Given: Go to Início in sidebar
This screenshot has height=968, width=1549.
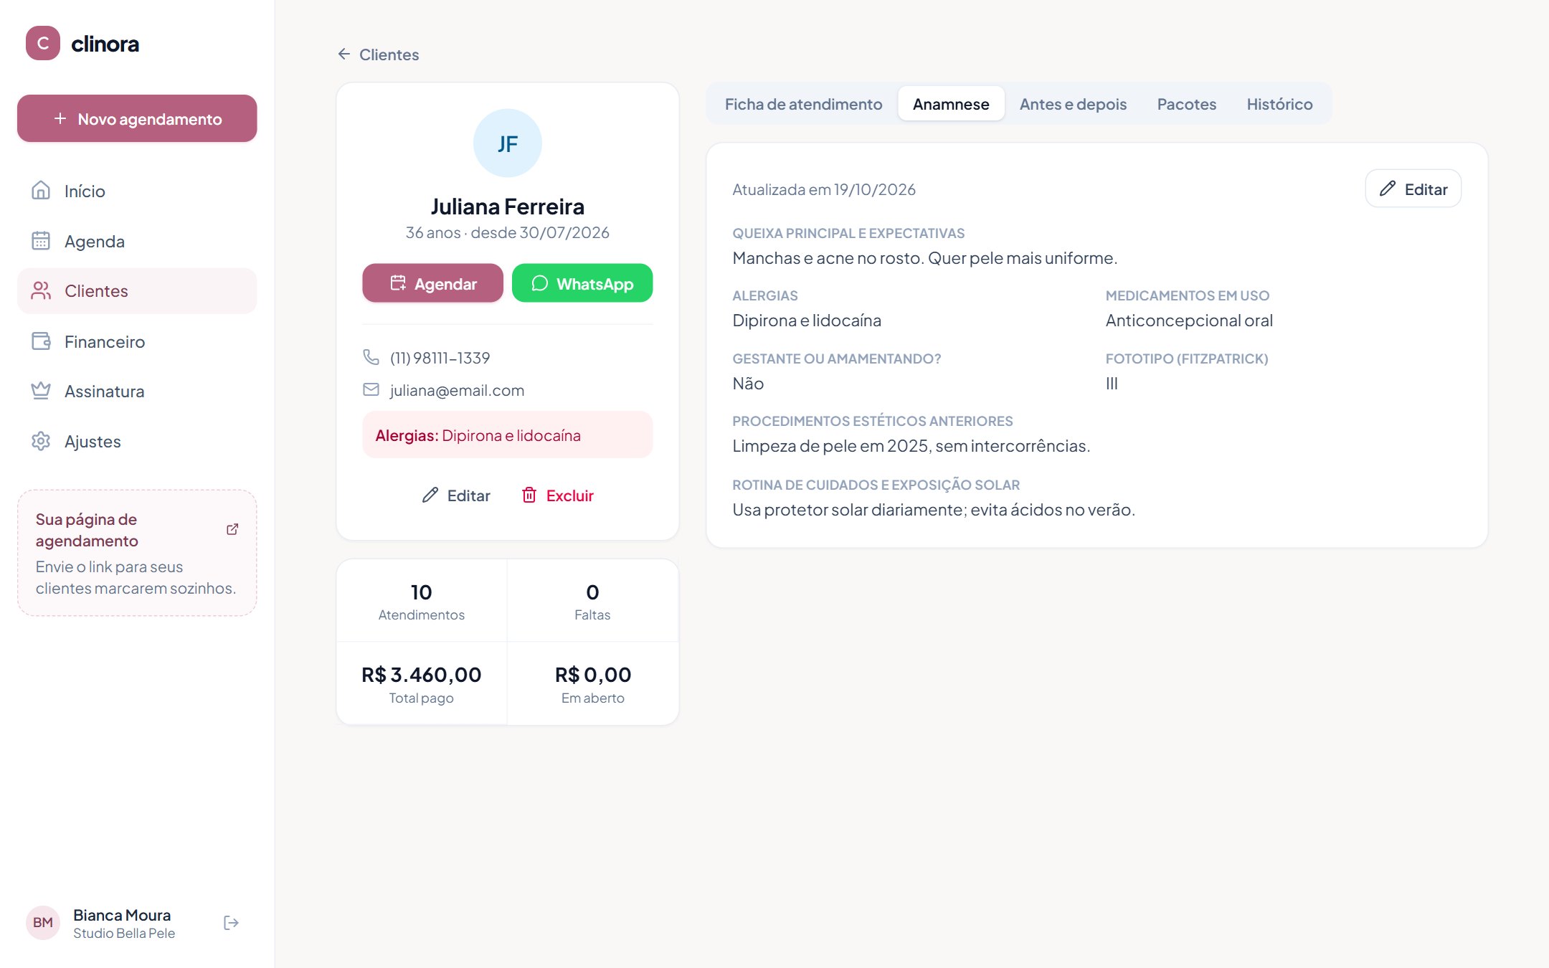Looking at the screenshot, I should [x=137, y=191].
